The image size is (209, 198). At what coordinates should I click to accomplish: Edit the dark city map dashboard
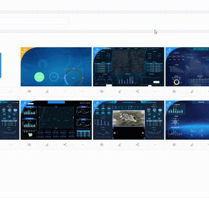pyautogui.click(x=119, y=91)
